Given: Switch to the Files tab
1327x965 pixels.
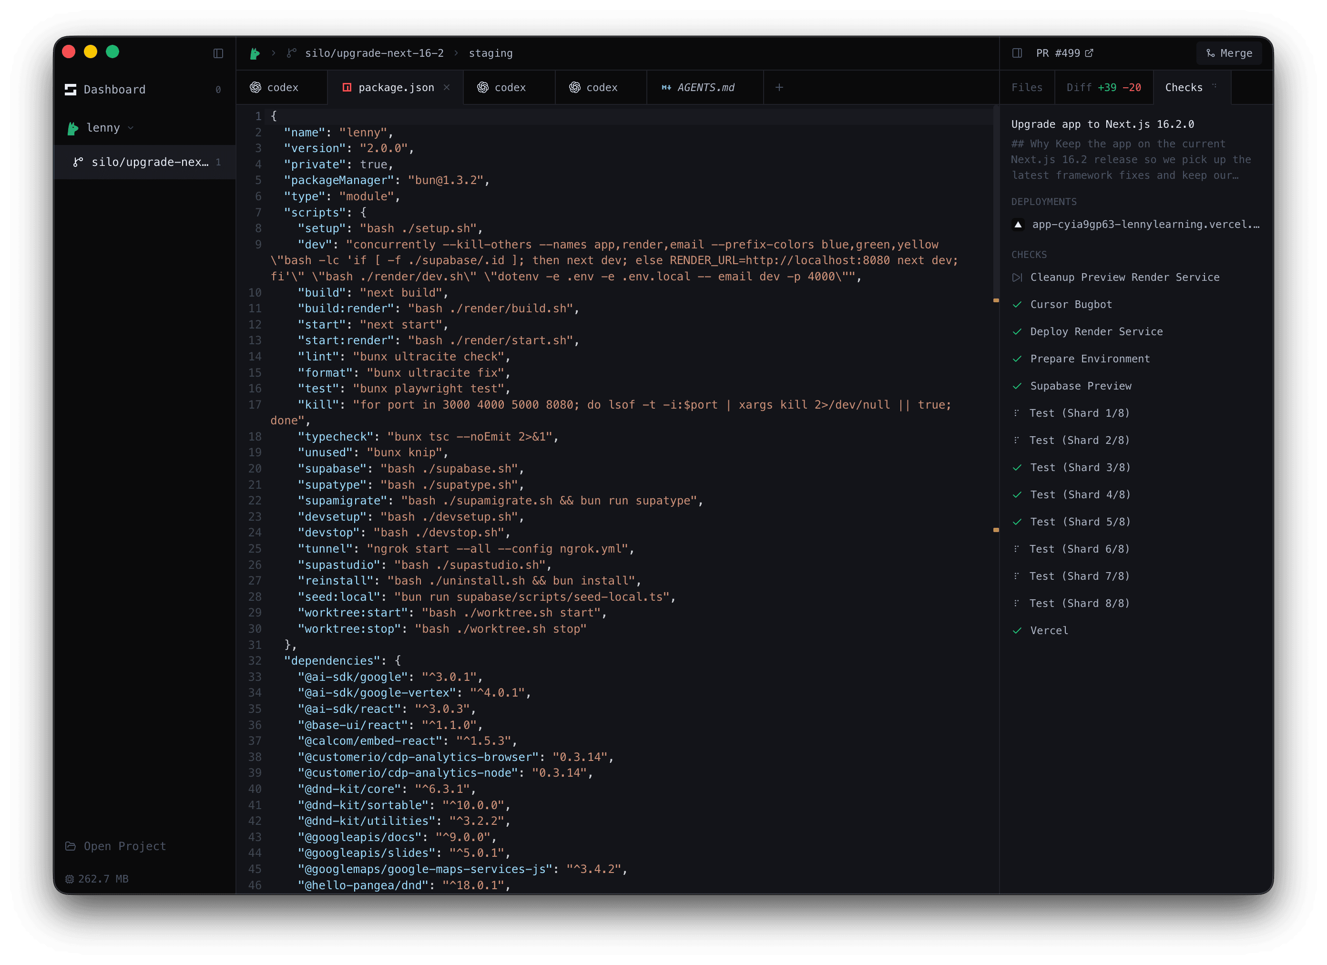Looking at the screenshot, I should coord(1027,87).
